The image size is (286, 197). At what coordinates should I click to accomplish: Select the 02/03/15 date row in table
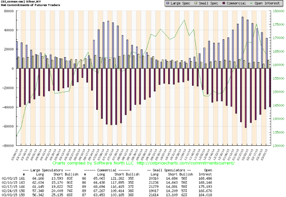(x=10, y=179)
